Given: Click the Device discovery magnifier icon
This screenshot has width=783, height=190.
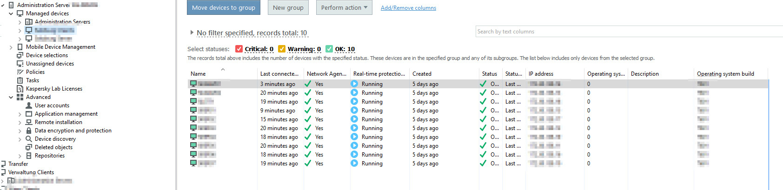Looking at the screenshot, I should (29, 139).
